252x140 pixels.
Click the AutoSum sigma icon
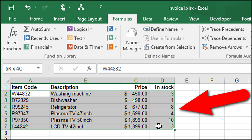26,29
